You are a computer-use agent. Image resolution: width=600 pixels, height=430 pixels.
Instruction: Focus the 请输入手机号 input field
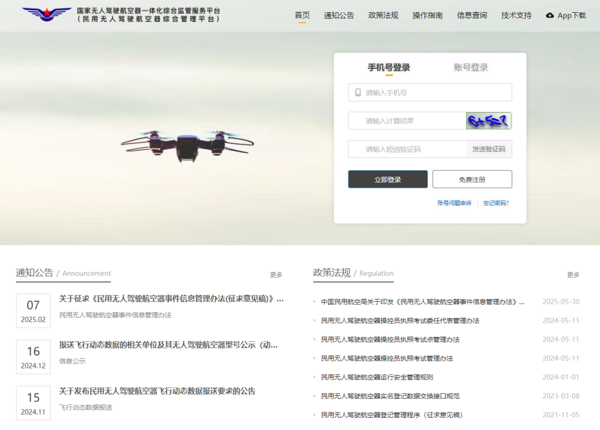(430, 93)
